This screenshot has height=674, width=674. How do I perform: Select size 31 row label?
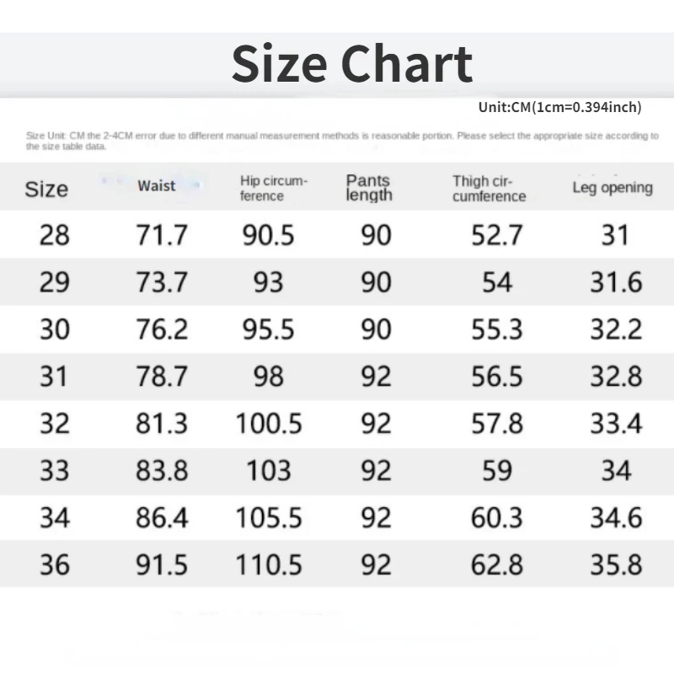coord(55,376)
